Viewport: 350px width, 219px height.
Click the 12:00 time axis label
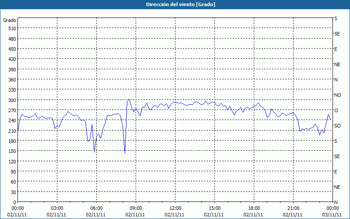(x=175, y=208)
